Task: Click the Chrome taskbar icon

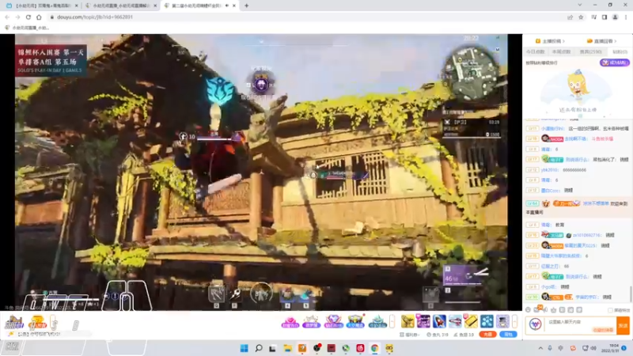Action: tap(374, 348)
